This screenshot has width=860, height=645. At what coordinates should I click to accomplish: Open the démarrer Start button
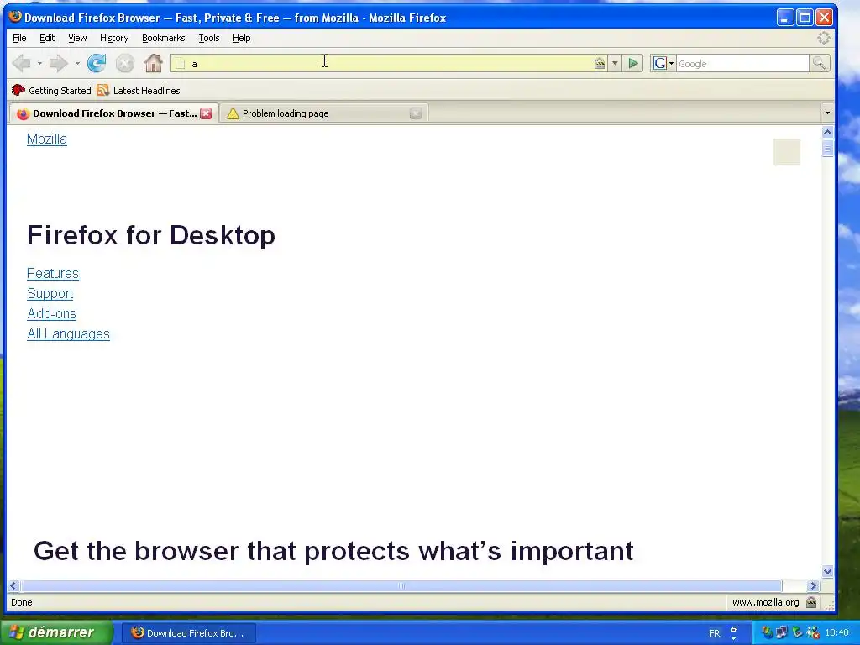[x=56, y=632]
